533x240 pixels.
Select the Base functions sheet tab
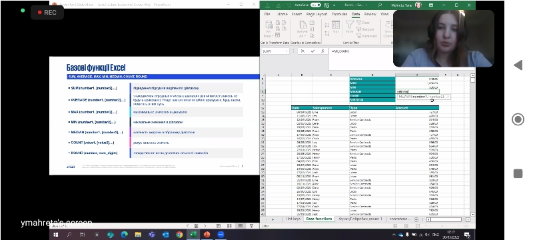319,219
